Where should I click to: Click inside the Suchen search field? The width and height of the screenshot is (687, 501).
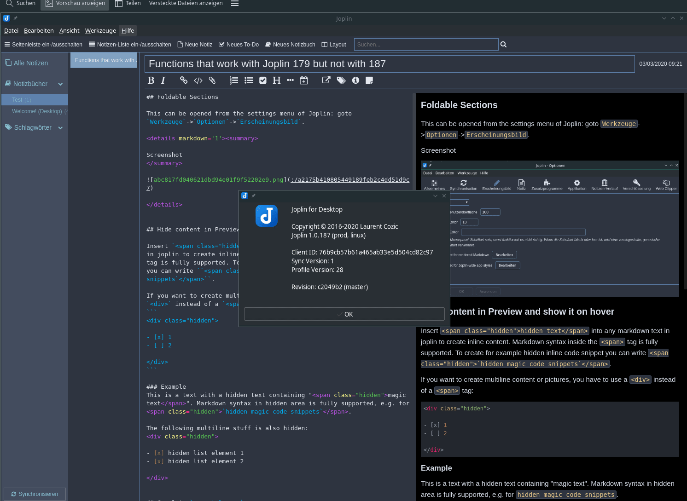[x=426, y=44]
